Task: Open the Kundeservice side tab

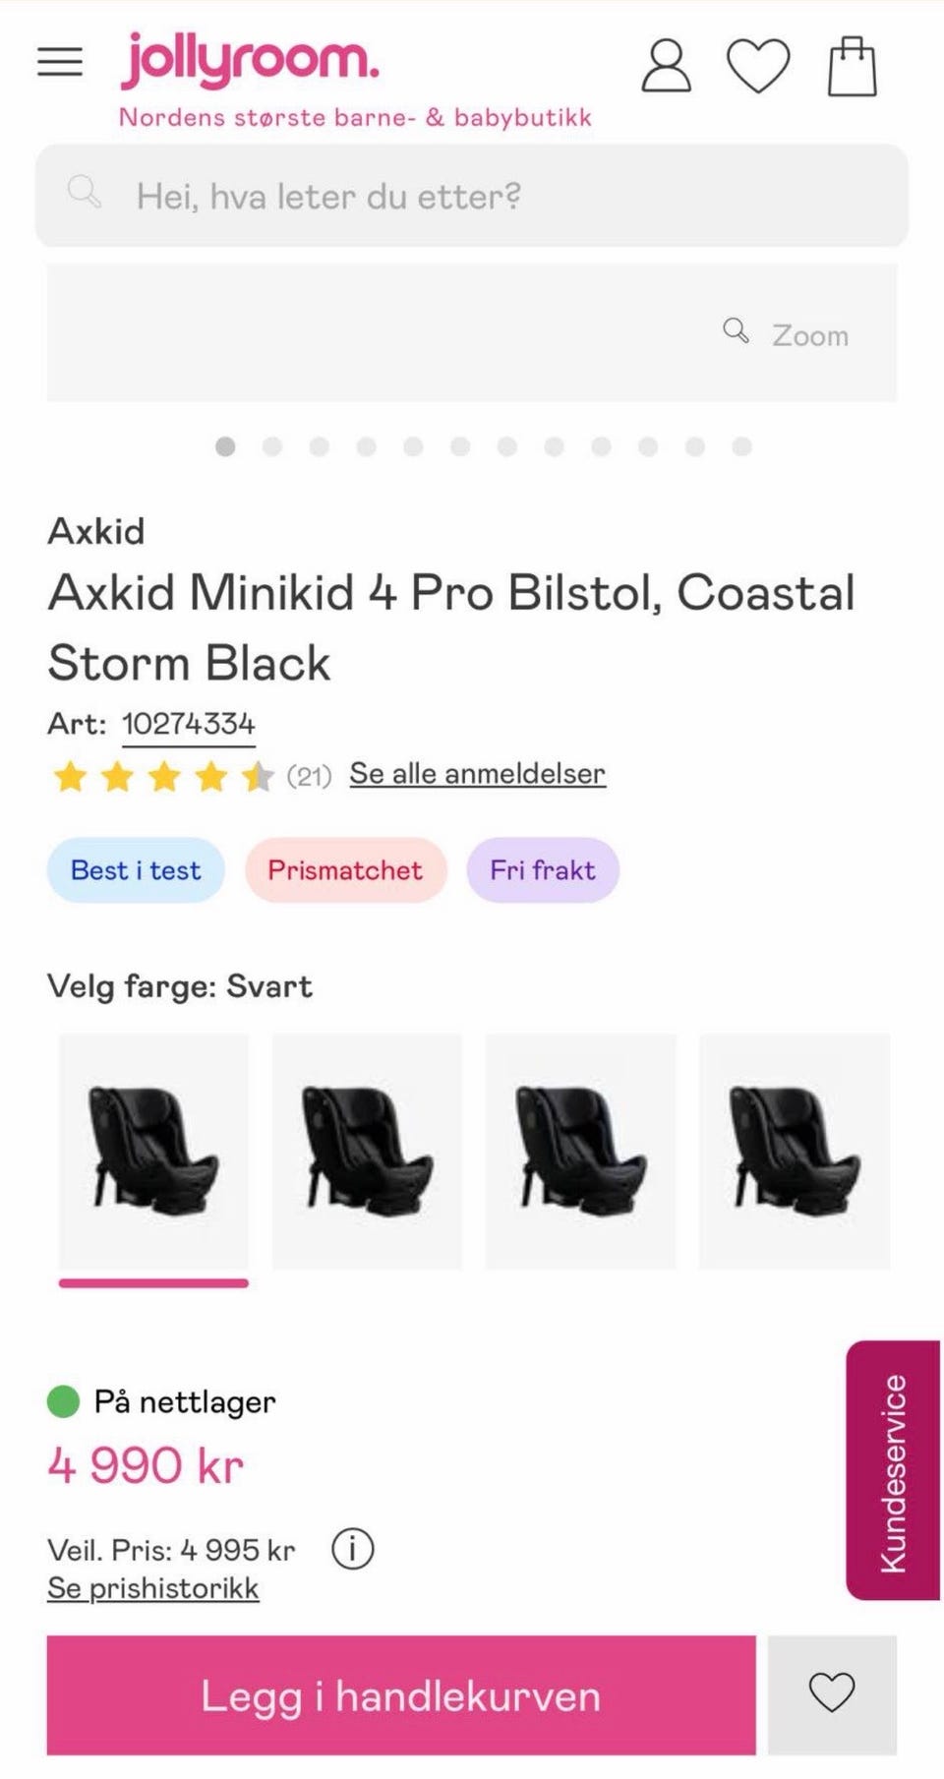Action: tap(893, 1469)
